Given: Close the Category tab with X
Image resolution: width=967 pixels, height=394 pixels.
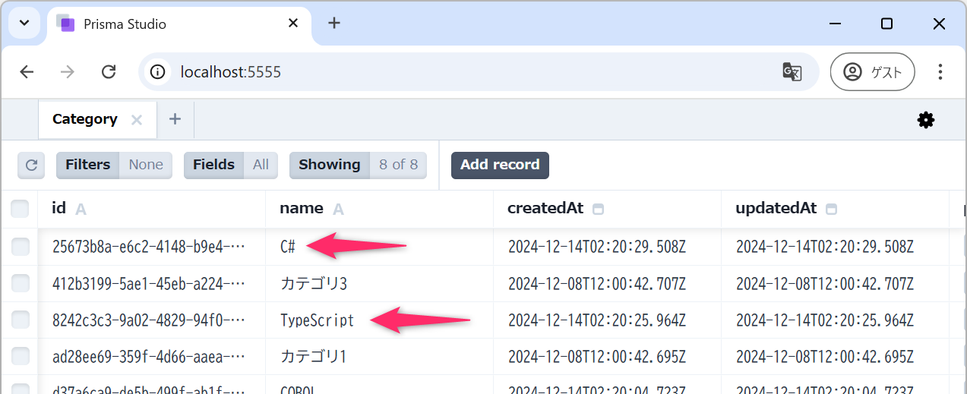Looking at the screenshot, I should (137, 120).
